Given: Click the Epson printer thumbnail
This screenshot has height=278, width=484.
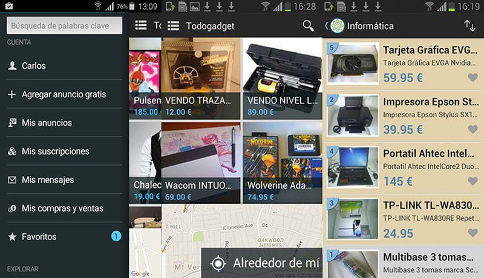Looking at the screenshot, I should 353,115.
